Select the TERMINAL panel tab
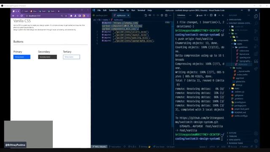 (181, 15)
